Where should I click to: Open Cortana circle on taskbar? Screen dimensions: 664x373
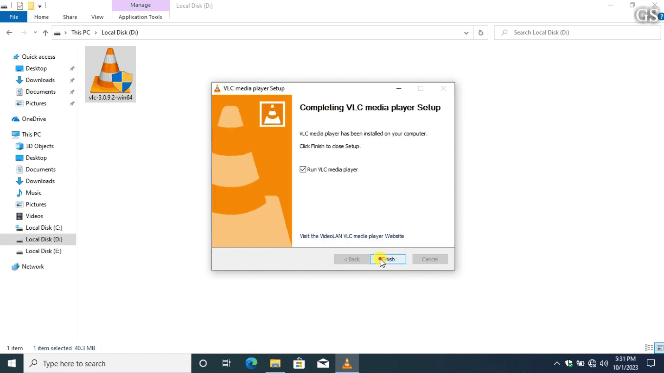(203, 363)
